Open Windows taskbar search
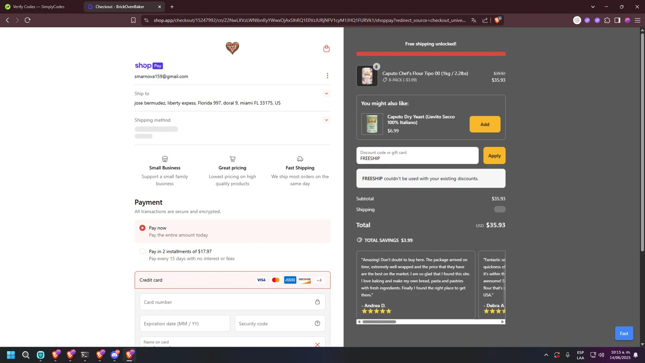 [26, 355]
